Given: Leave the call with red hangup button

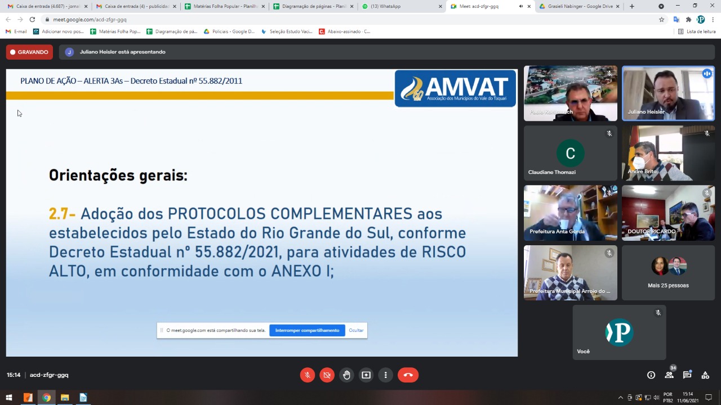Looking at the screenshot, I should click(x=408, y=375).
